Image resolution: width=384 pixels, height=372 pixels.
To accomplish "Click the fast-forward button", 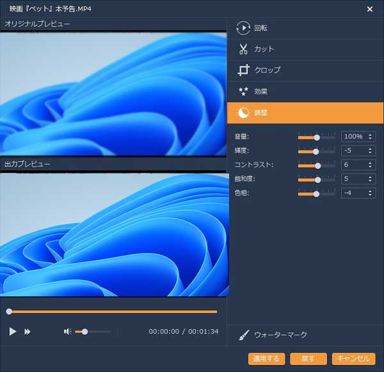I will coord(28,332).
